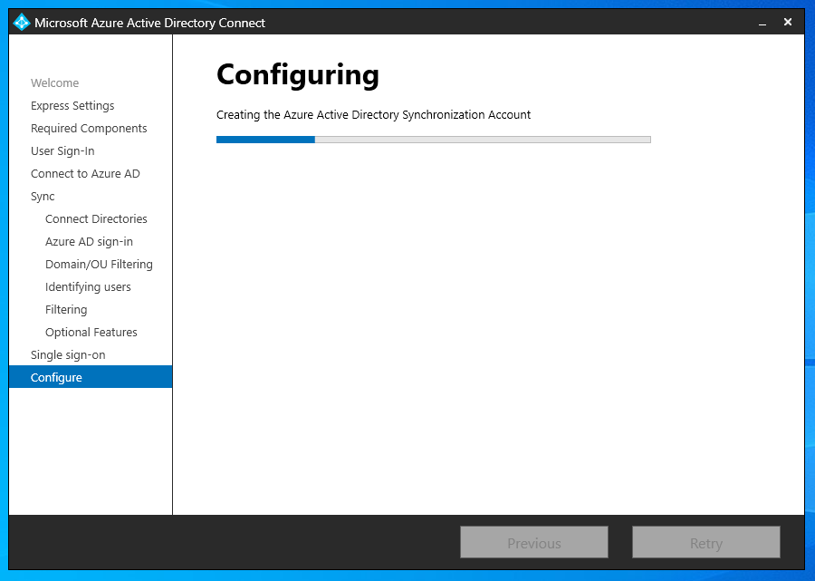Select the Filtering sub-step
The height and width of the screenshot is (581, 815).
coord(66,309)
